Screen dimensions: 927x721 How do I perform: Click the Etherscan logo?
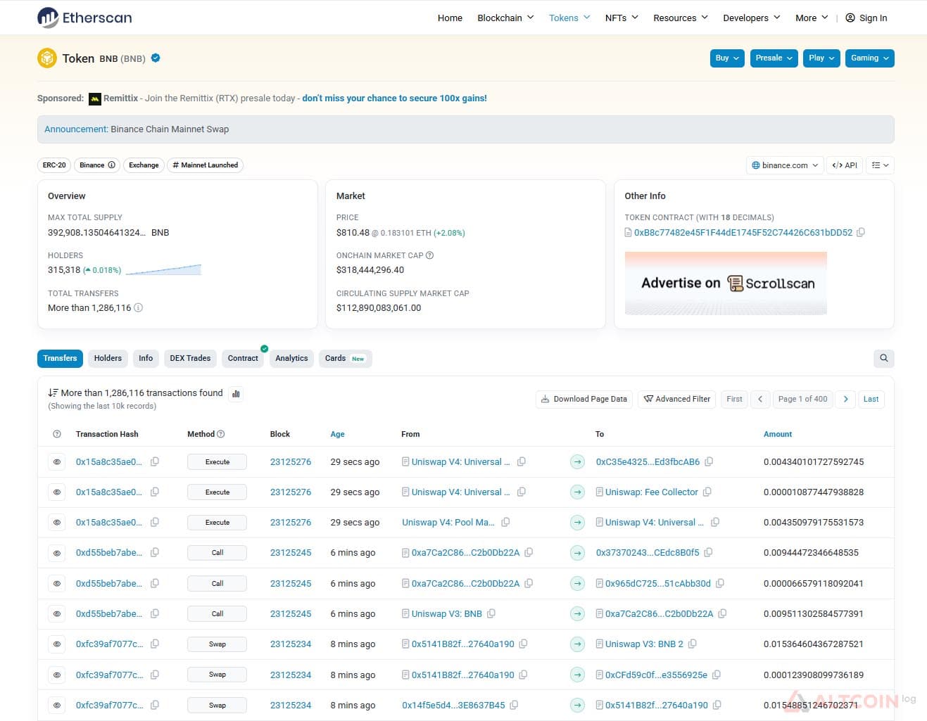(84, 18)
